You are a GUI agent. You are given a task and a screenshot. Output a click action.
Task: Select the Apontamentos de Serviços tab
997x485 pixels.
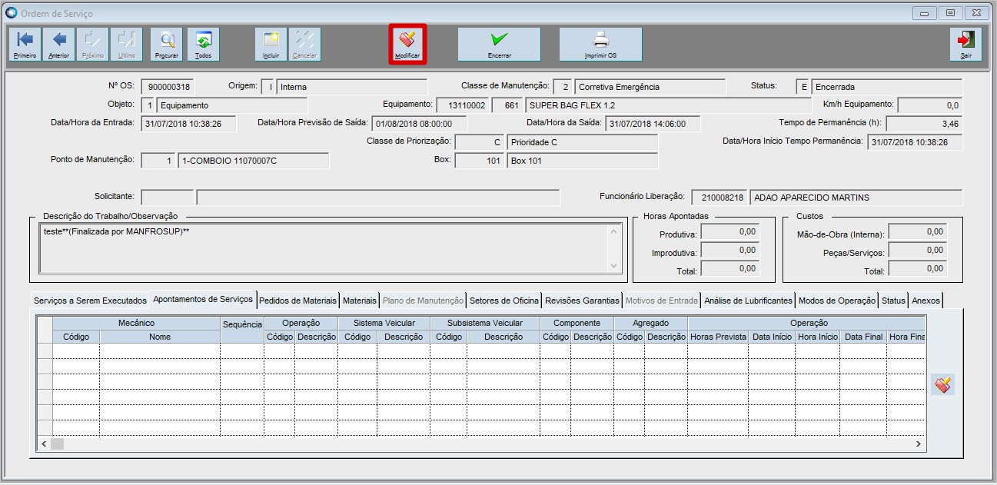[x=203, y=299]
